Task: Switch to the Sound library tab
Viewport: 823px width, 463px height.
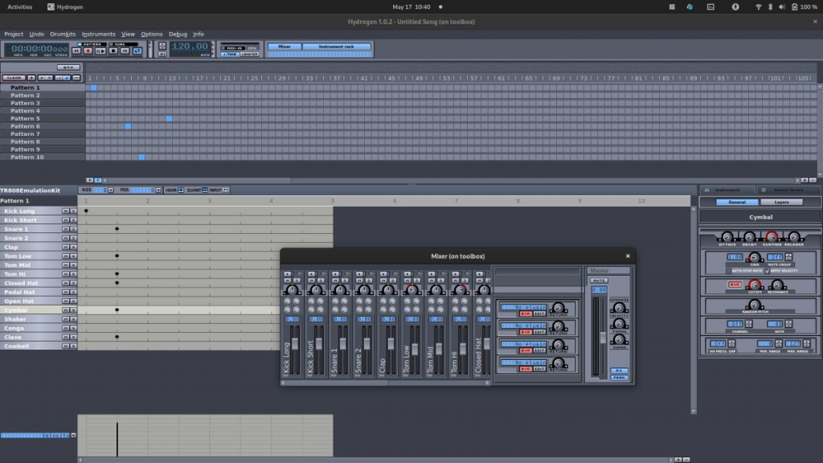Action: tap(788, 190)
